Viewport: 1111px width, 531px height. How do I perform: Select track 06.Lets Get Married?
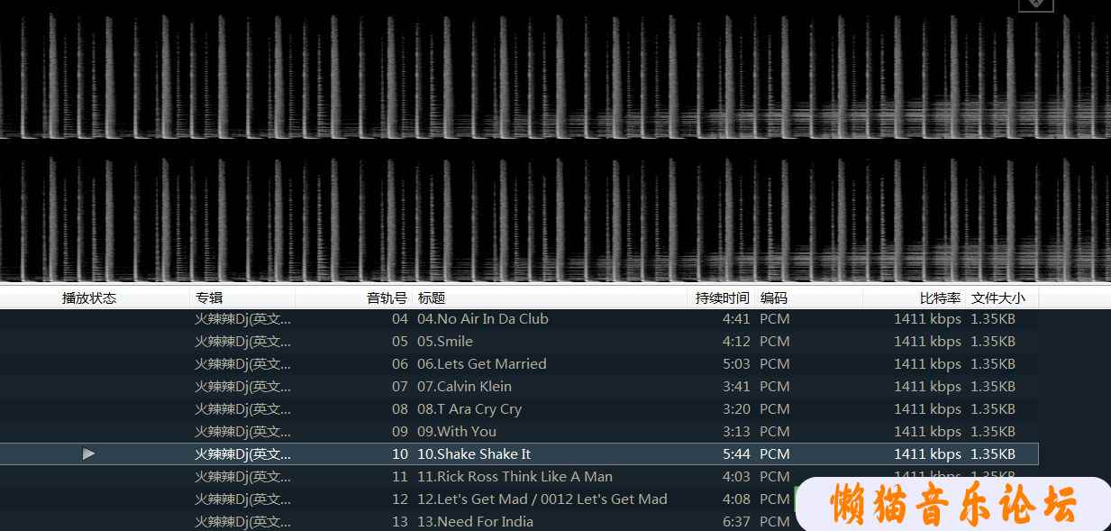pos(482,363)
